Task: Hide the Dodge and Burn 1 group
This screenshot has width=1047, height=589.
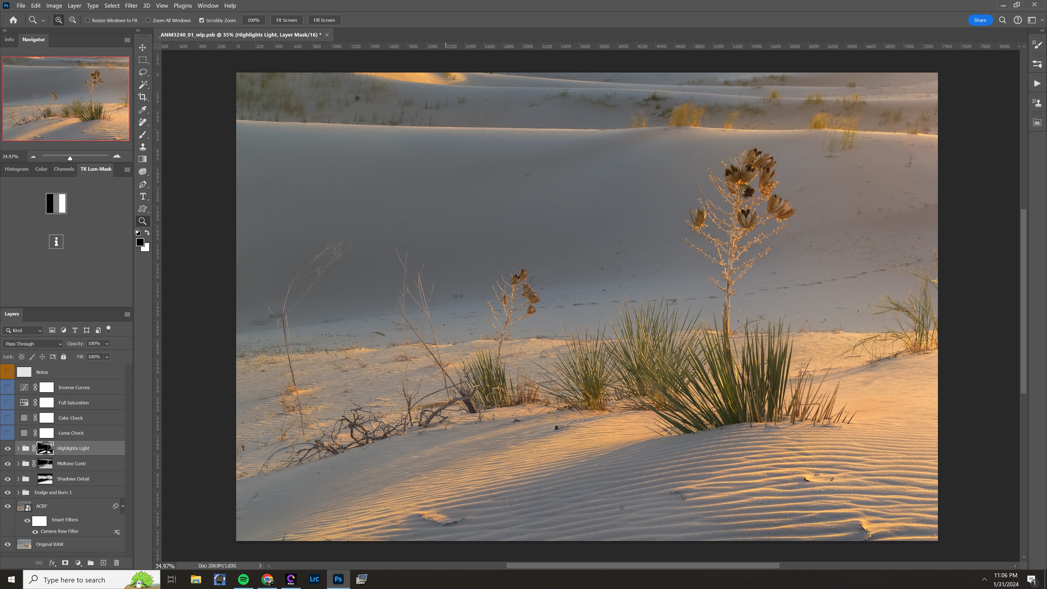Action: pyautogui.click(x=7, y=492)
